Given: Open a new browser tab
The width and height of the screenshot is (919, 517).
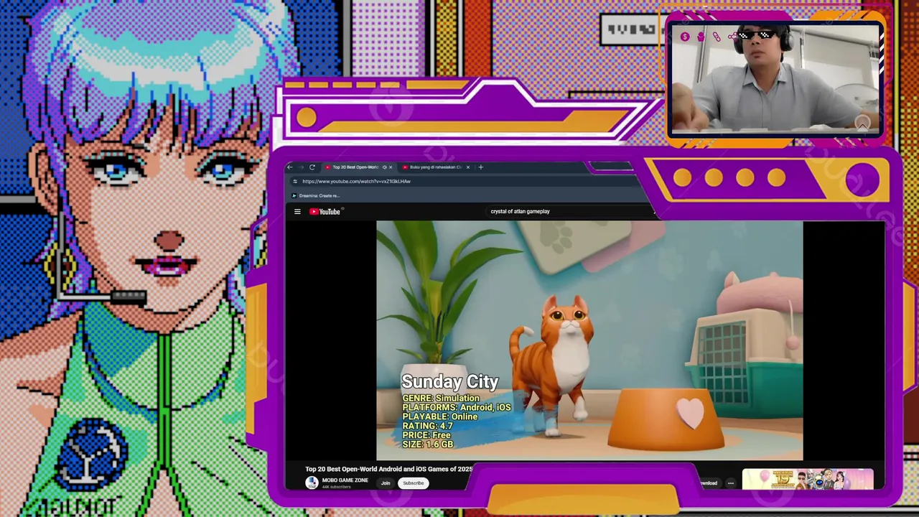Looking at the screenshot, I should [481, 167].
